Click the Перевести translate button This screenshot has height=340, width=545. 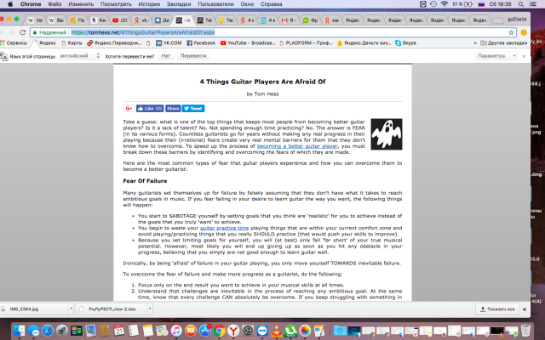[x=193, y=56]
